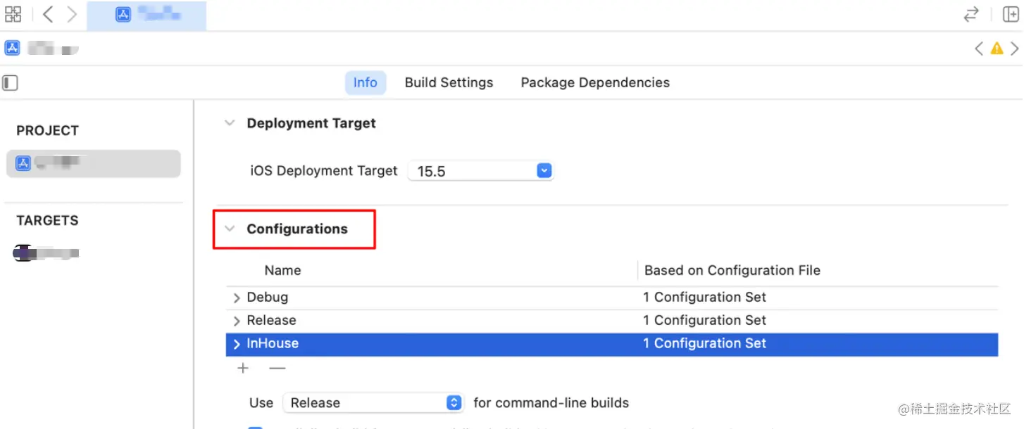Open the related items grid menu
This screenshot has width=1024, height=429.
pos(13,14)
